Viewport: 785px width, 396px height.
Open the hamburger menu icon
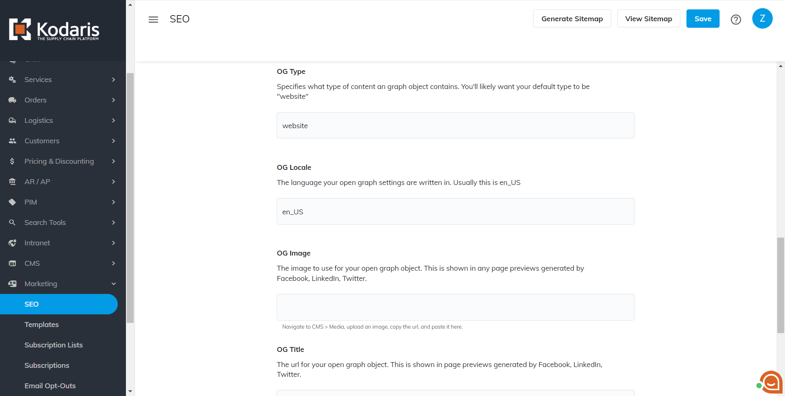[x=153, y=19]
